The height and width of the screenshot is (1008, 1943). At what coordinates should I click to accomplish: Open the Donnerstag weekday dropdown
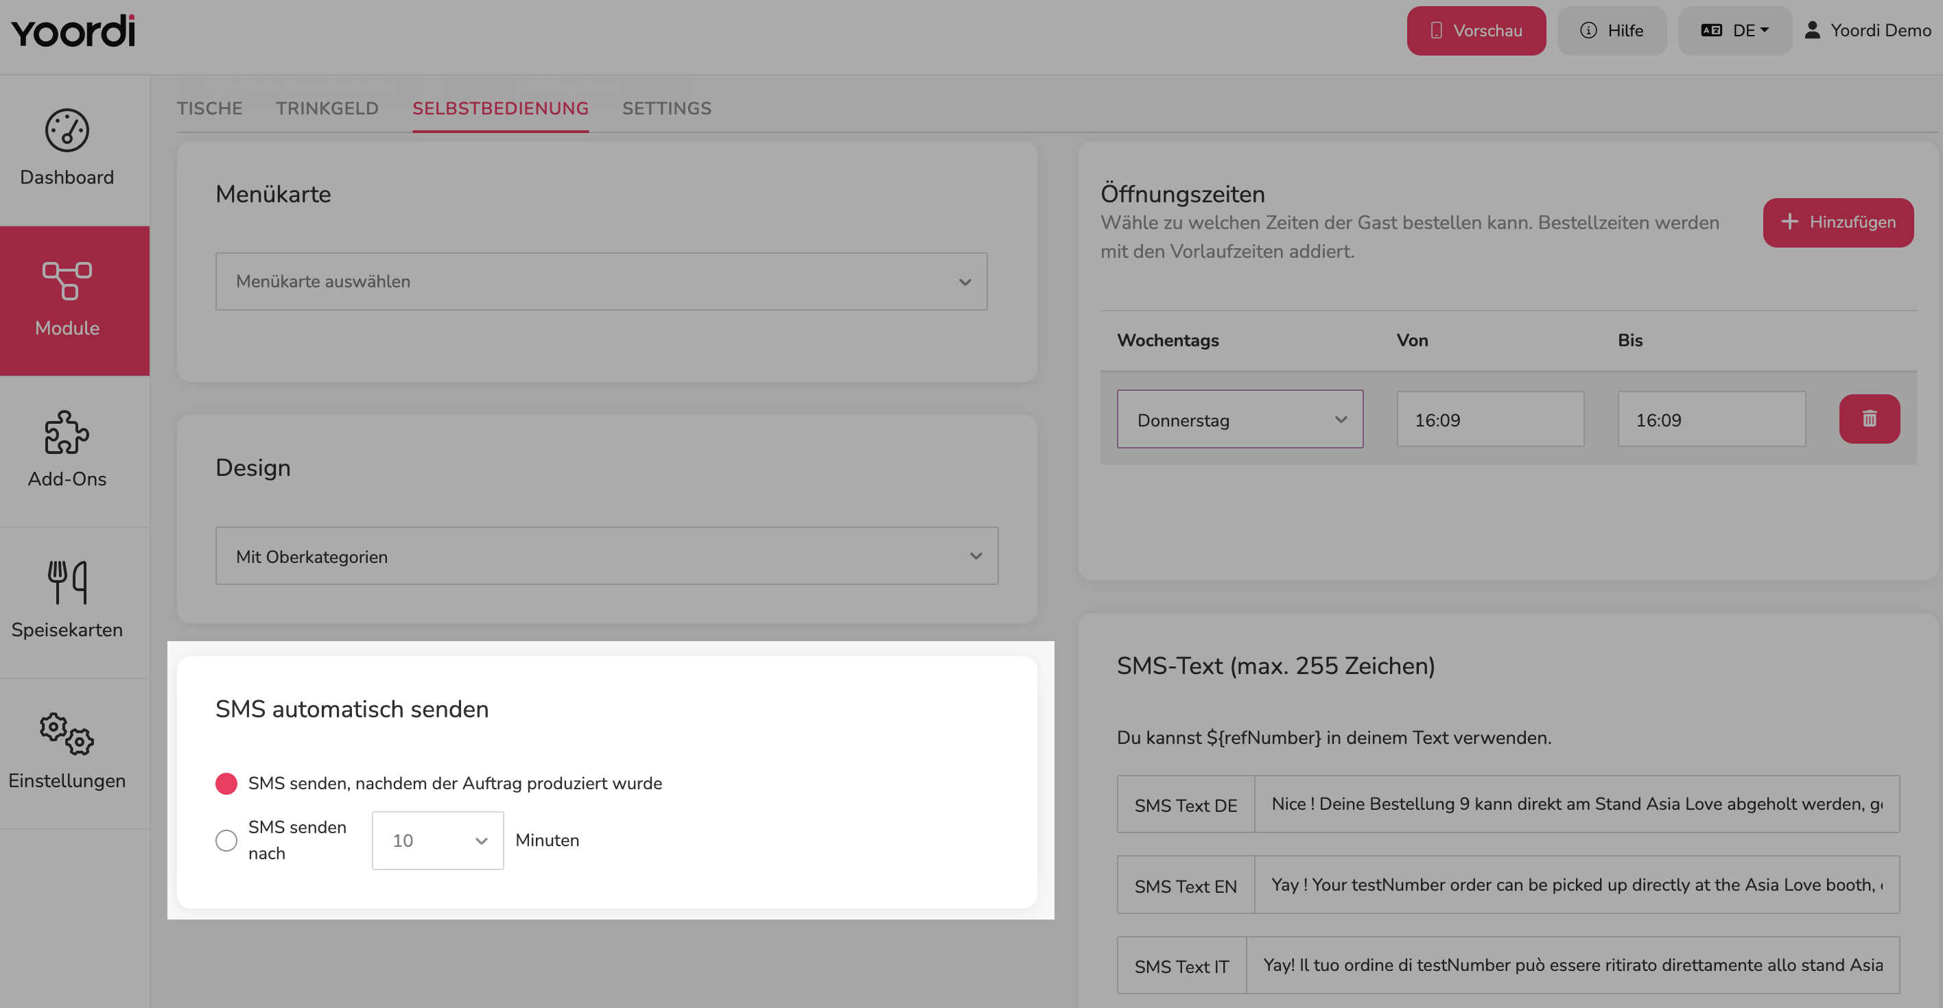pos(1239,419)
